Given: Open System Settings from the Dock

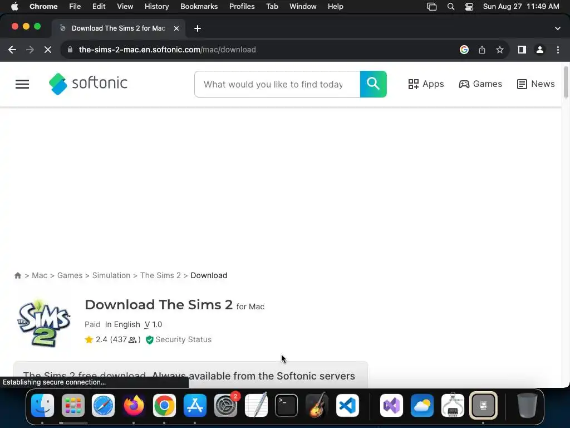Looking at the screenshot, I should pyautogui.click(x=226, y=406).
